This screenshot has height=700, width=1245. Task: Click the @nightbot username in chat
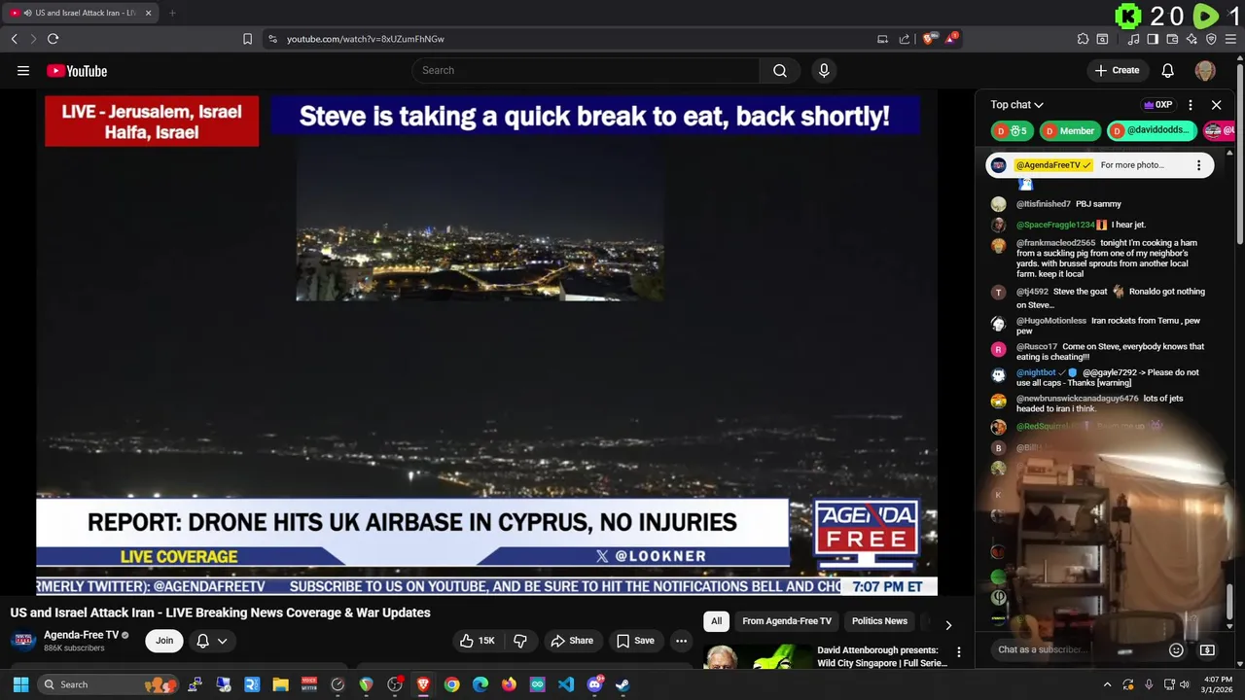click(x=1036, y=372)
